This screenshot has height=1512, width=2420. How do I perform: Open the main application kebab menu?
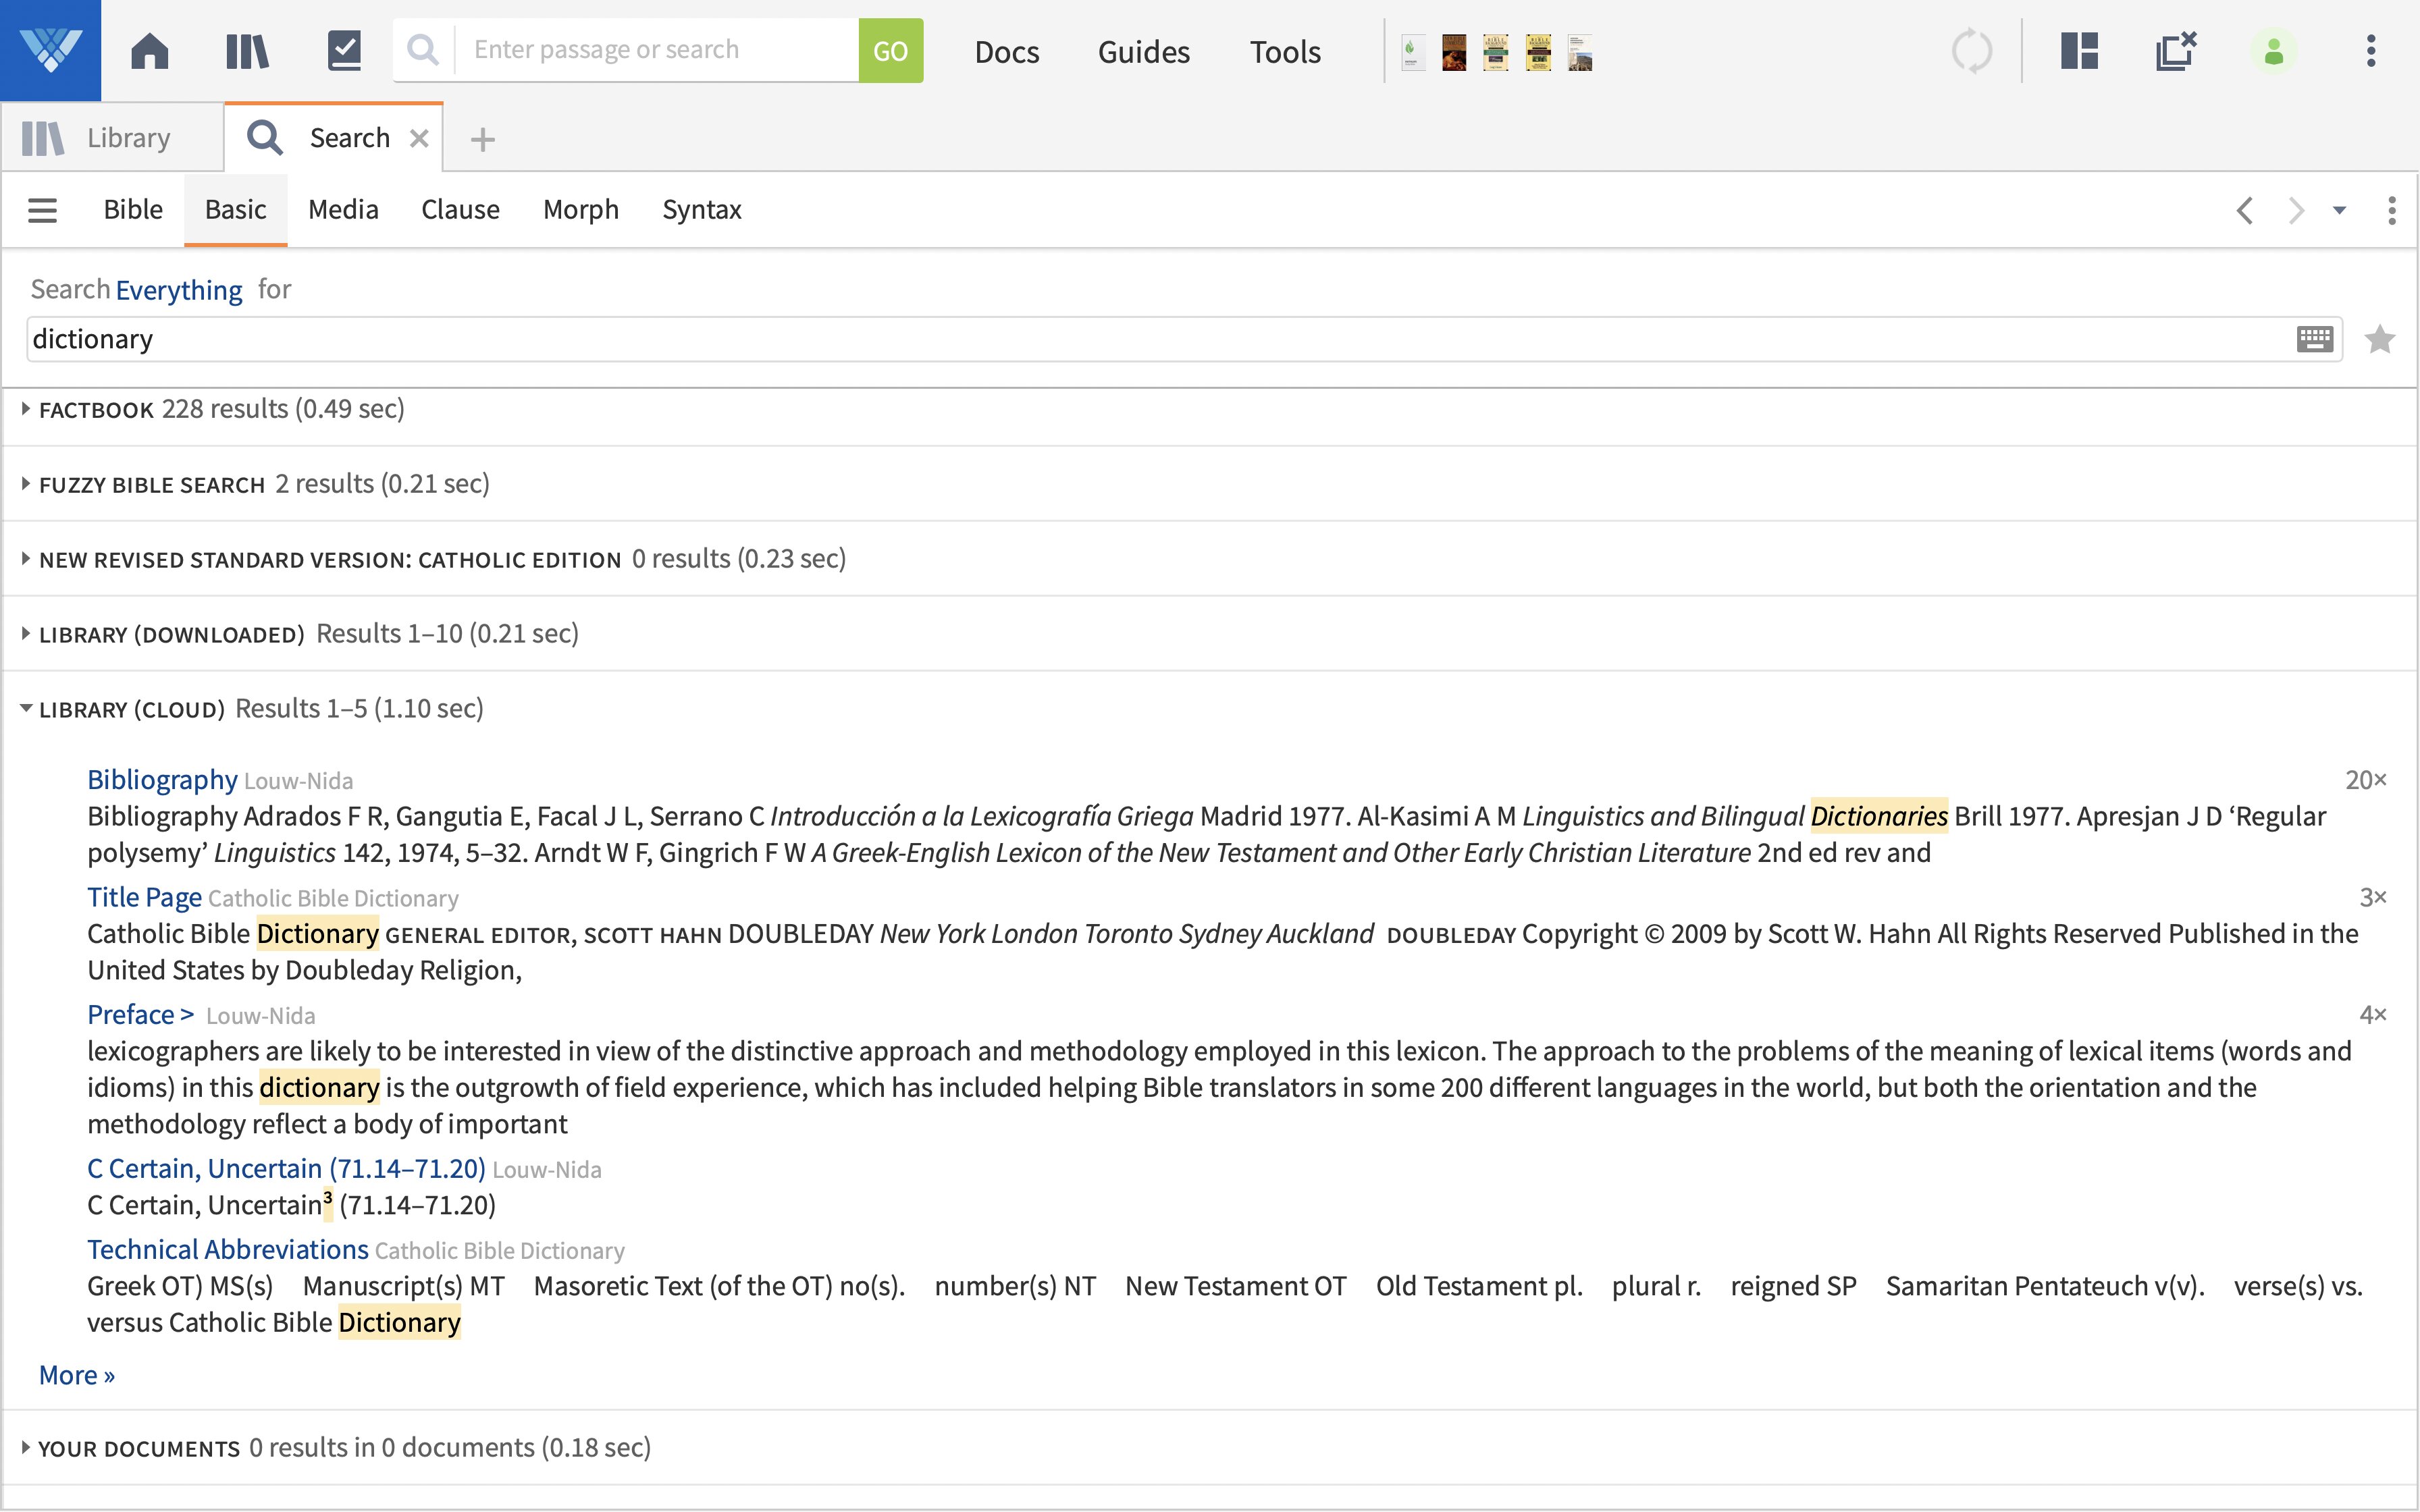pyautogui.click(x=2371, y=51)
